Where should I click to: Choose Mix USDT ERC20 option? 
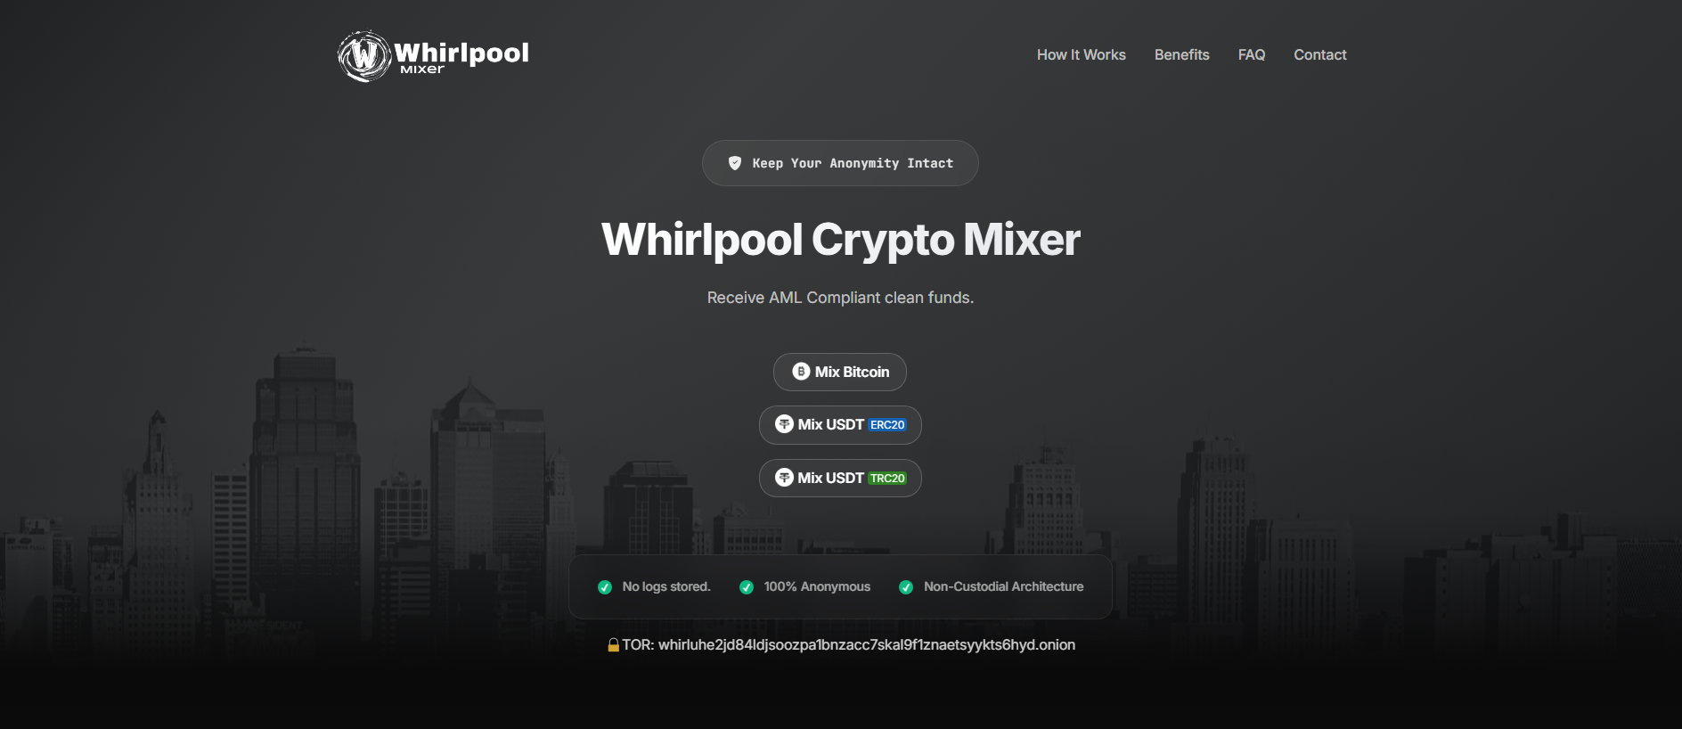coord(840,425)
